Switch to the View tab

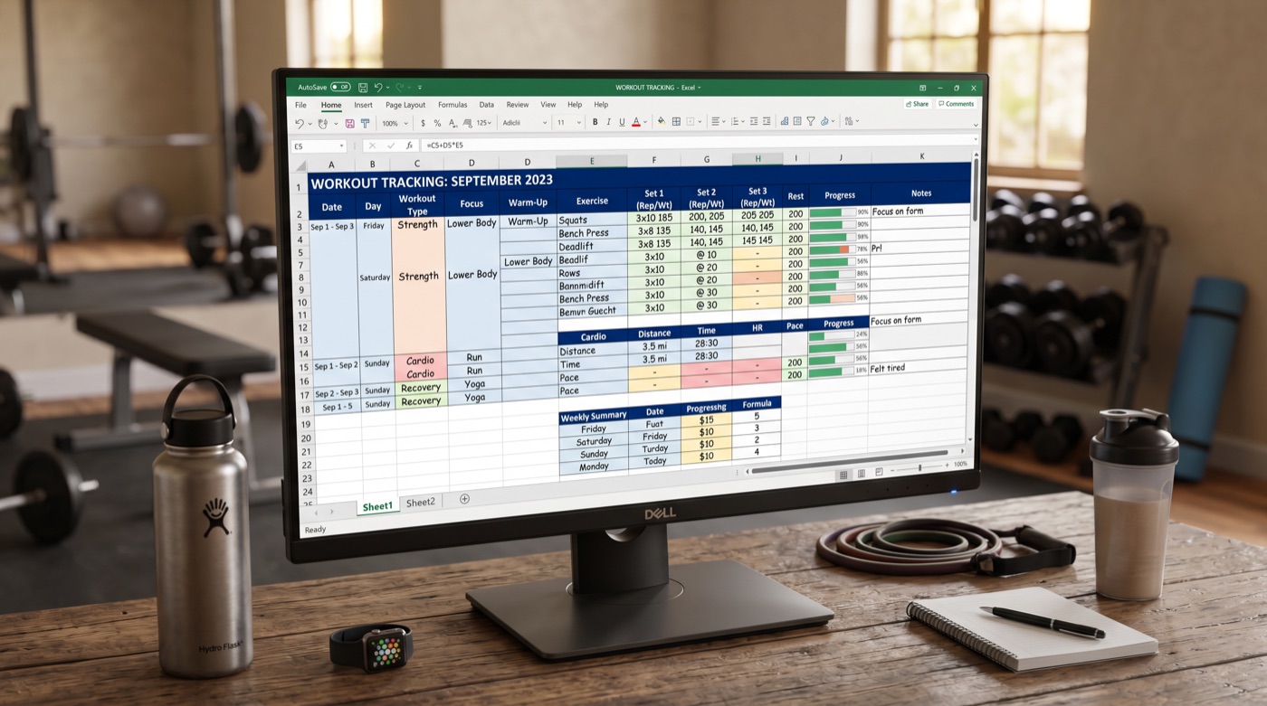(548, 105)
